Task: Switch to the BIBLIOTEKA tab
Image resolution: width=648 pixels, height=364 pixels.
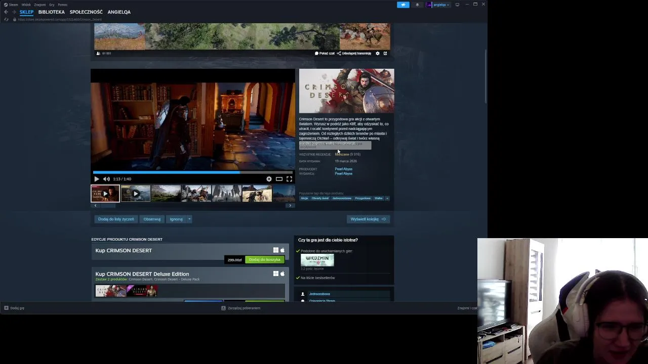Action: 52,12
